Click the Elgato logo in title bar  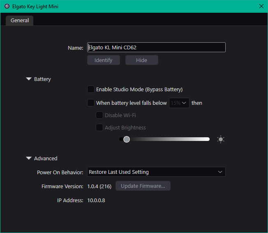tap(7, 6)
